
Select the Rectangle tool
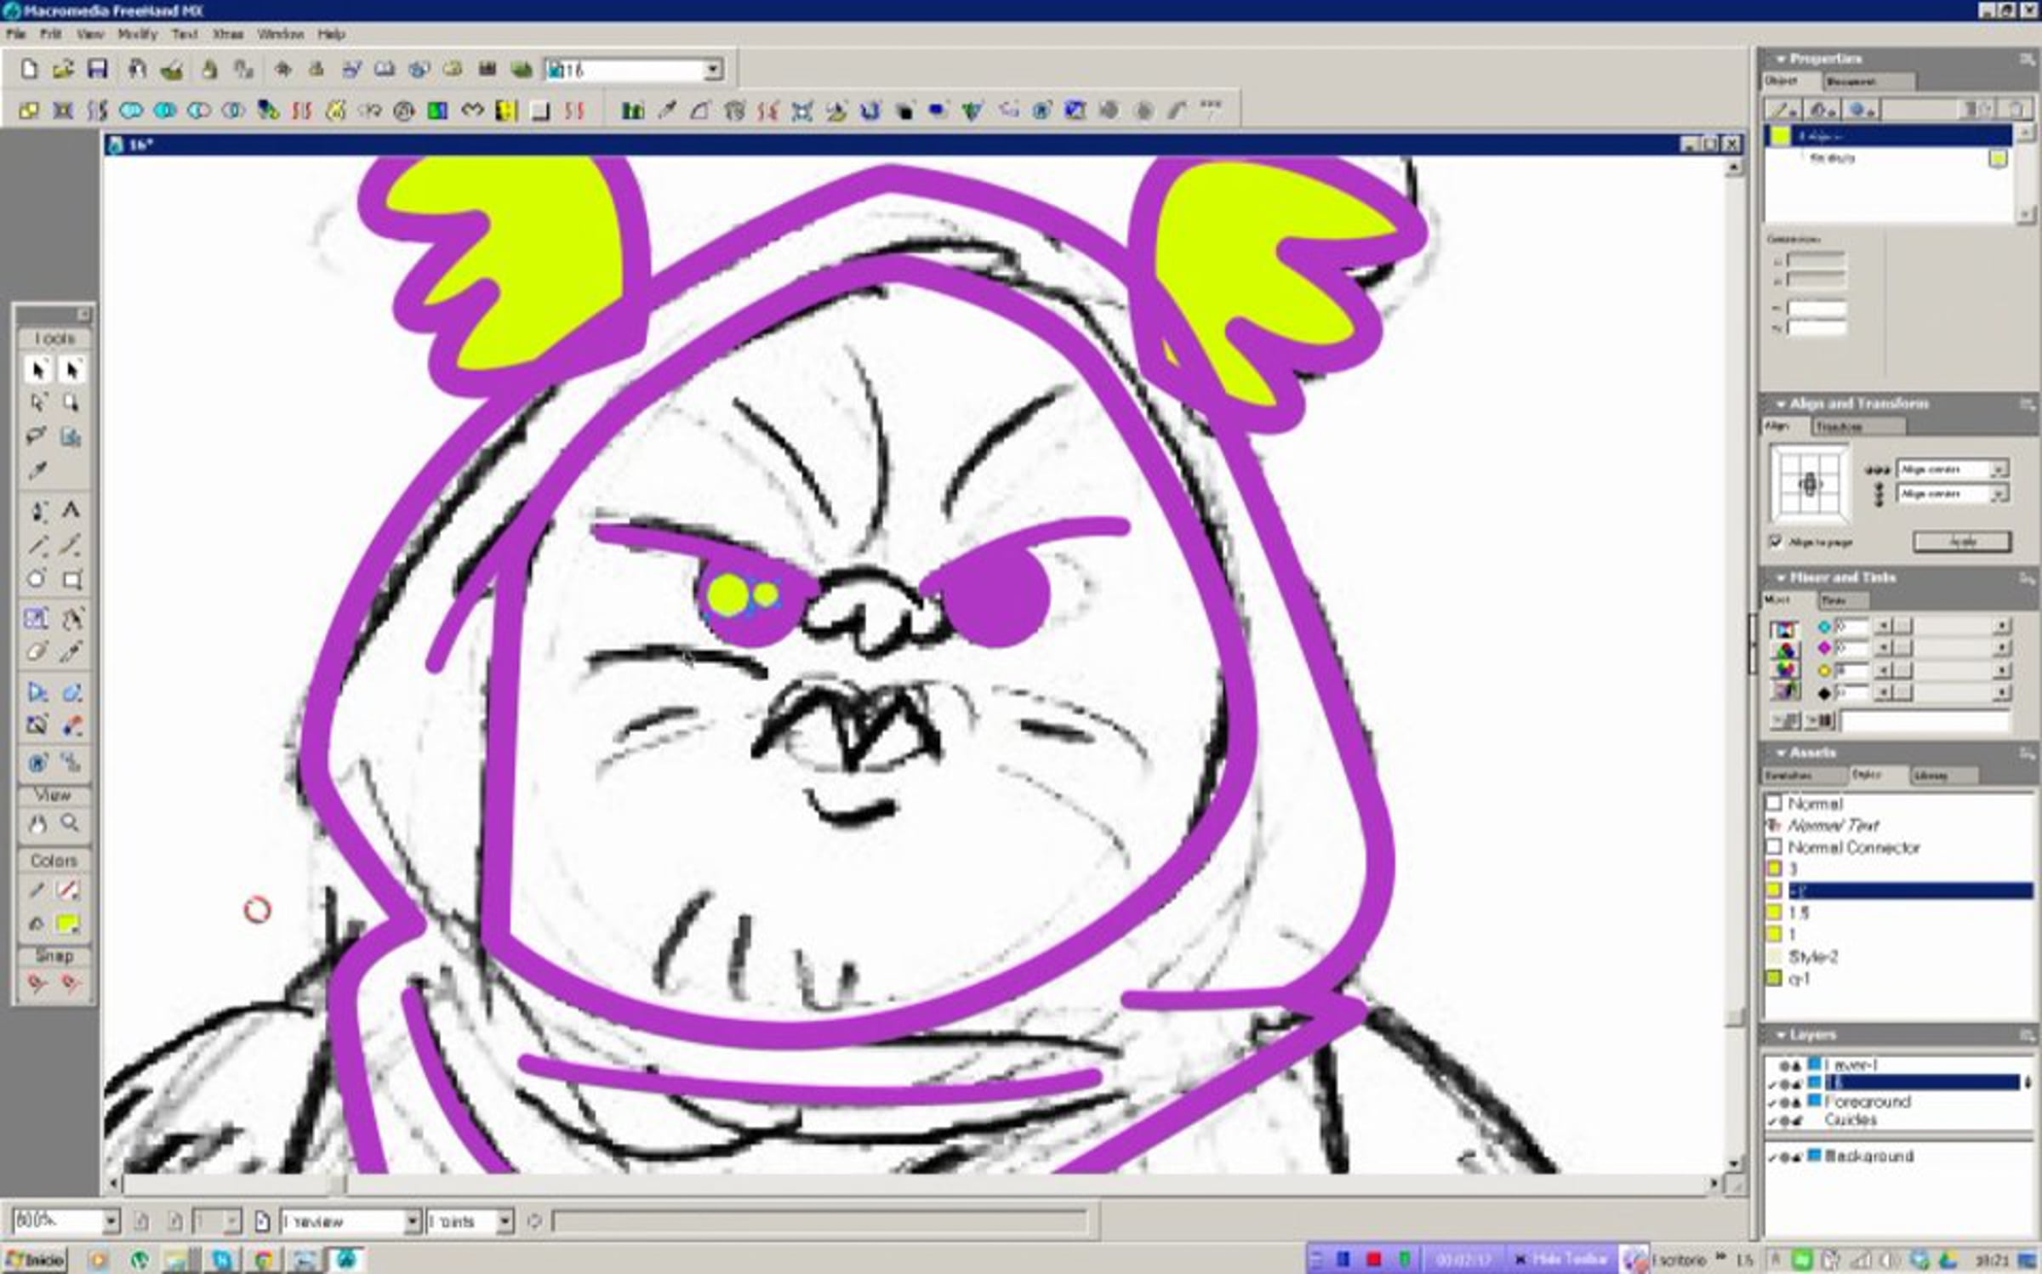click(x=72, y=580)
